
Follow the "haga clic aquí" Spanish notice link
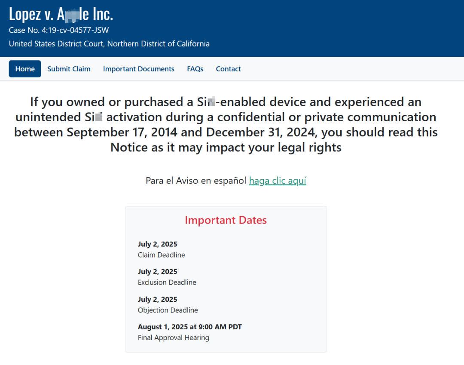tap(277, 181)
